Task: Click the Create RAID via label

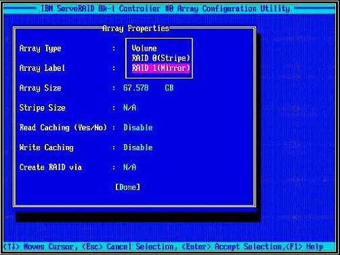Action: click(51, 167)
